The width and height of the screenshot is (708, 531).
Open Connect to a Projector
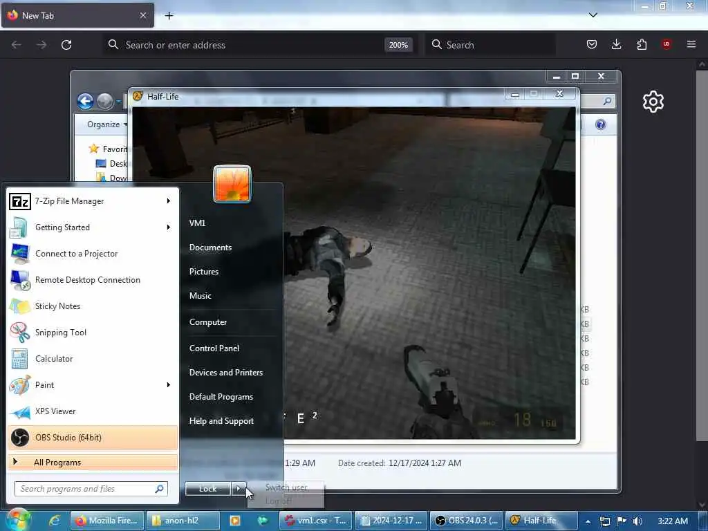click(x=93, y=254)
